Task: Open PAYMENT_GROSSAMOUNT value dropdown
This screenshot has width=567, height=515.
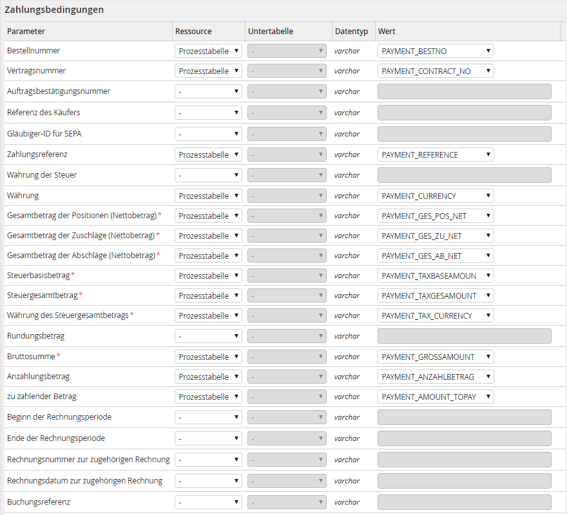Action: point(436,357)
